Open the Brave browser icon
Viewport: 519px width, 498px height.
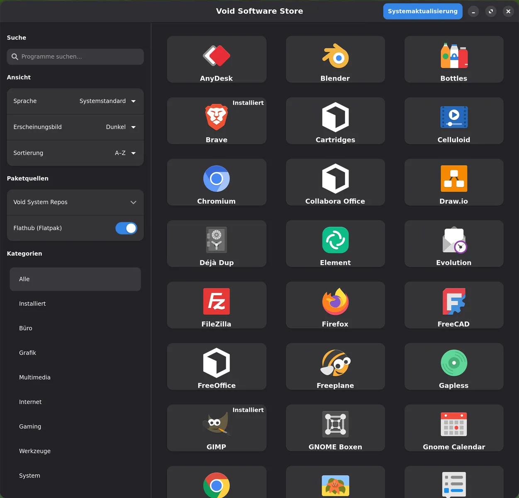click(x=216, y=117)
